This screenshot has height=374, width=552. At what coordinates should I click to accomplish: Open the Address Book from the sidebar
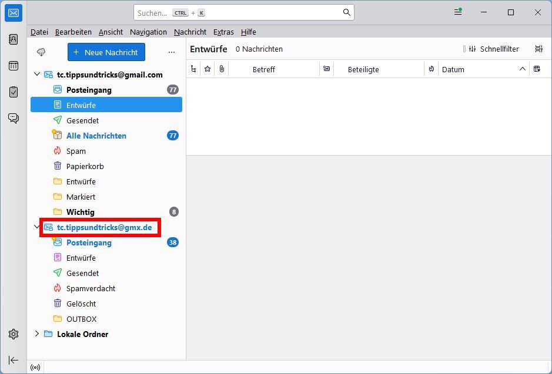(x=13, y=39)
